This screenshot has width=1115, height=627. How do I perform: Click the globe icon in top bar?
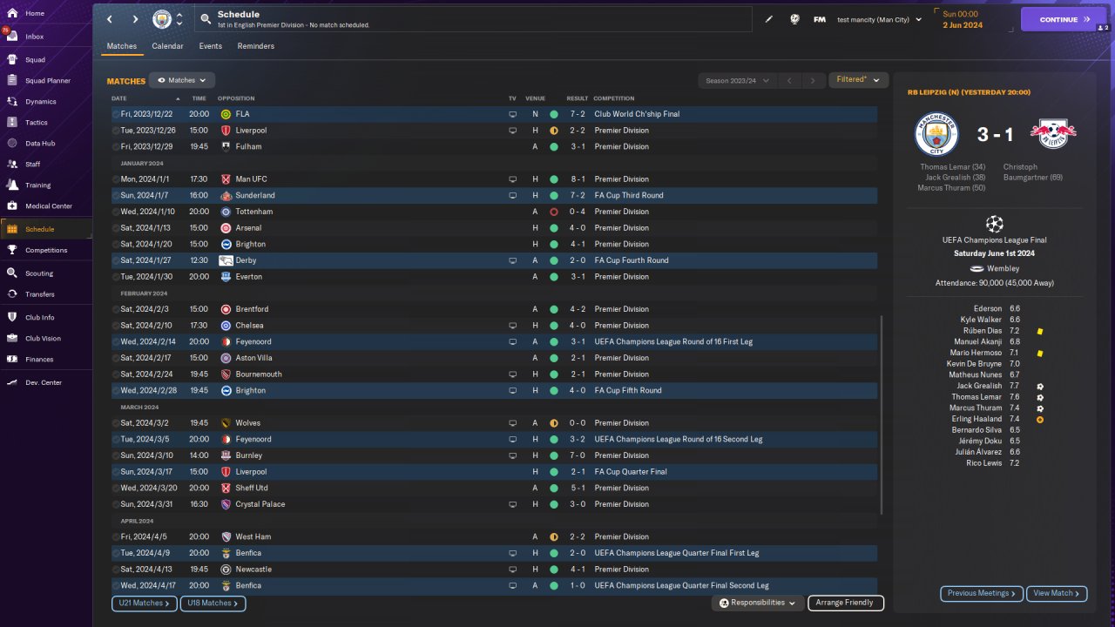[x=794, y=19]
